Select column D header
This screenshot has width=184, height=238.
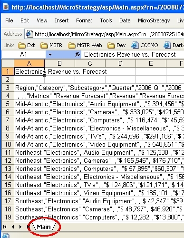[x=120, y=63]
